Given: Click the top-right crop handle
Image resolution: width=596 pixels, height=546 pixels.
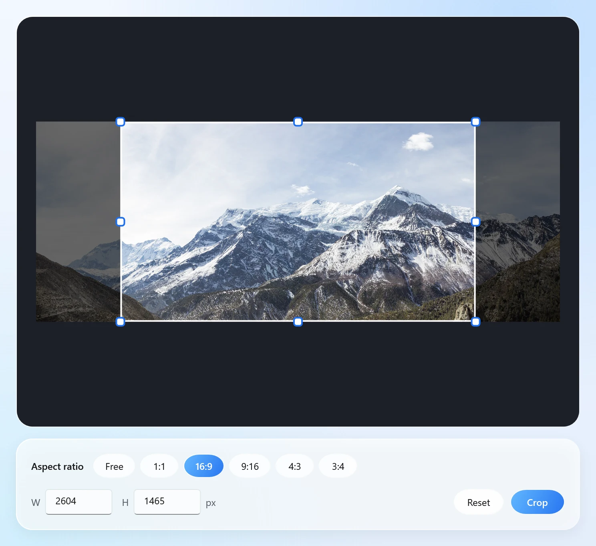Looking at the screenshot, I should [475, 122].
